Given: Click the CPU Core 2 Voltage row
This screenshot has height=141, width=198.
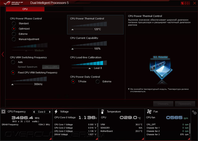Looking at the screenshot, I should pos(75,128).
